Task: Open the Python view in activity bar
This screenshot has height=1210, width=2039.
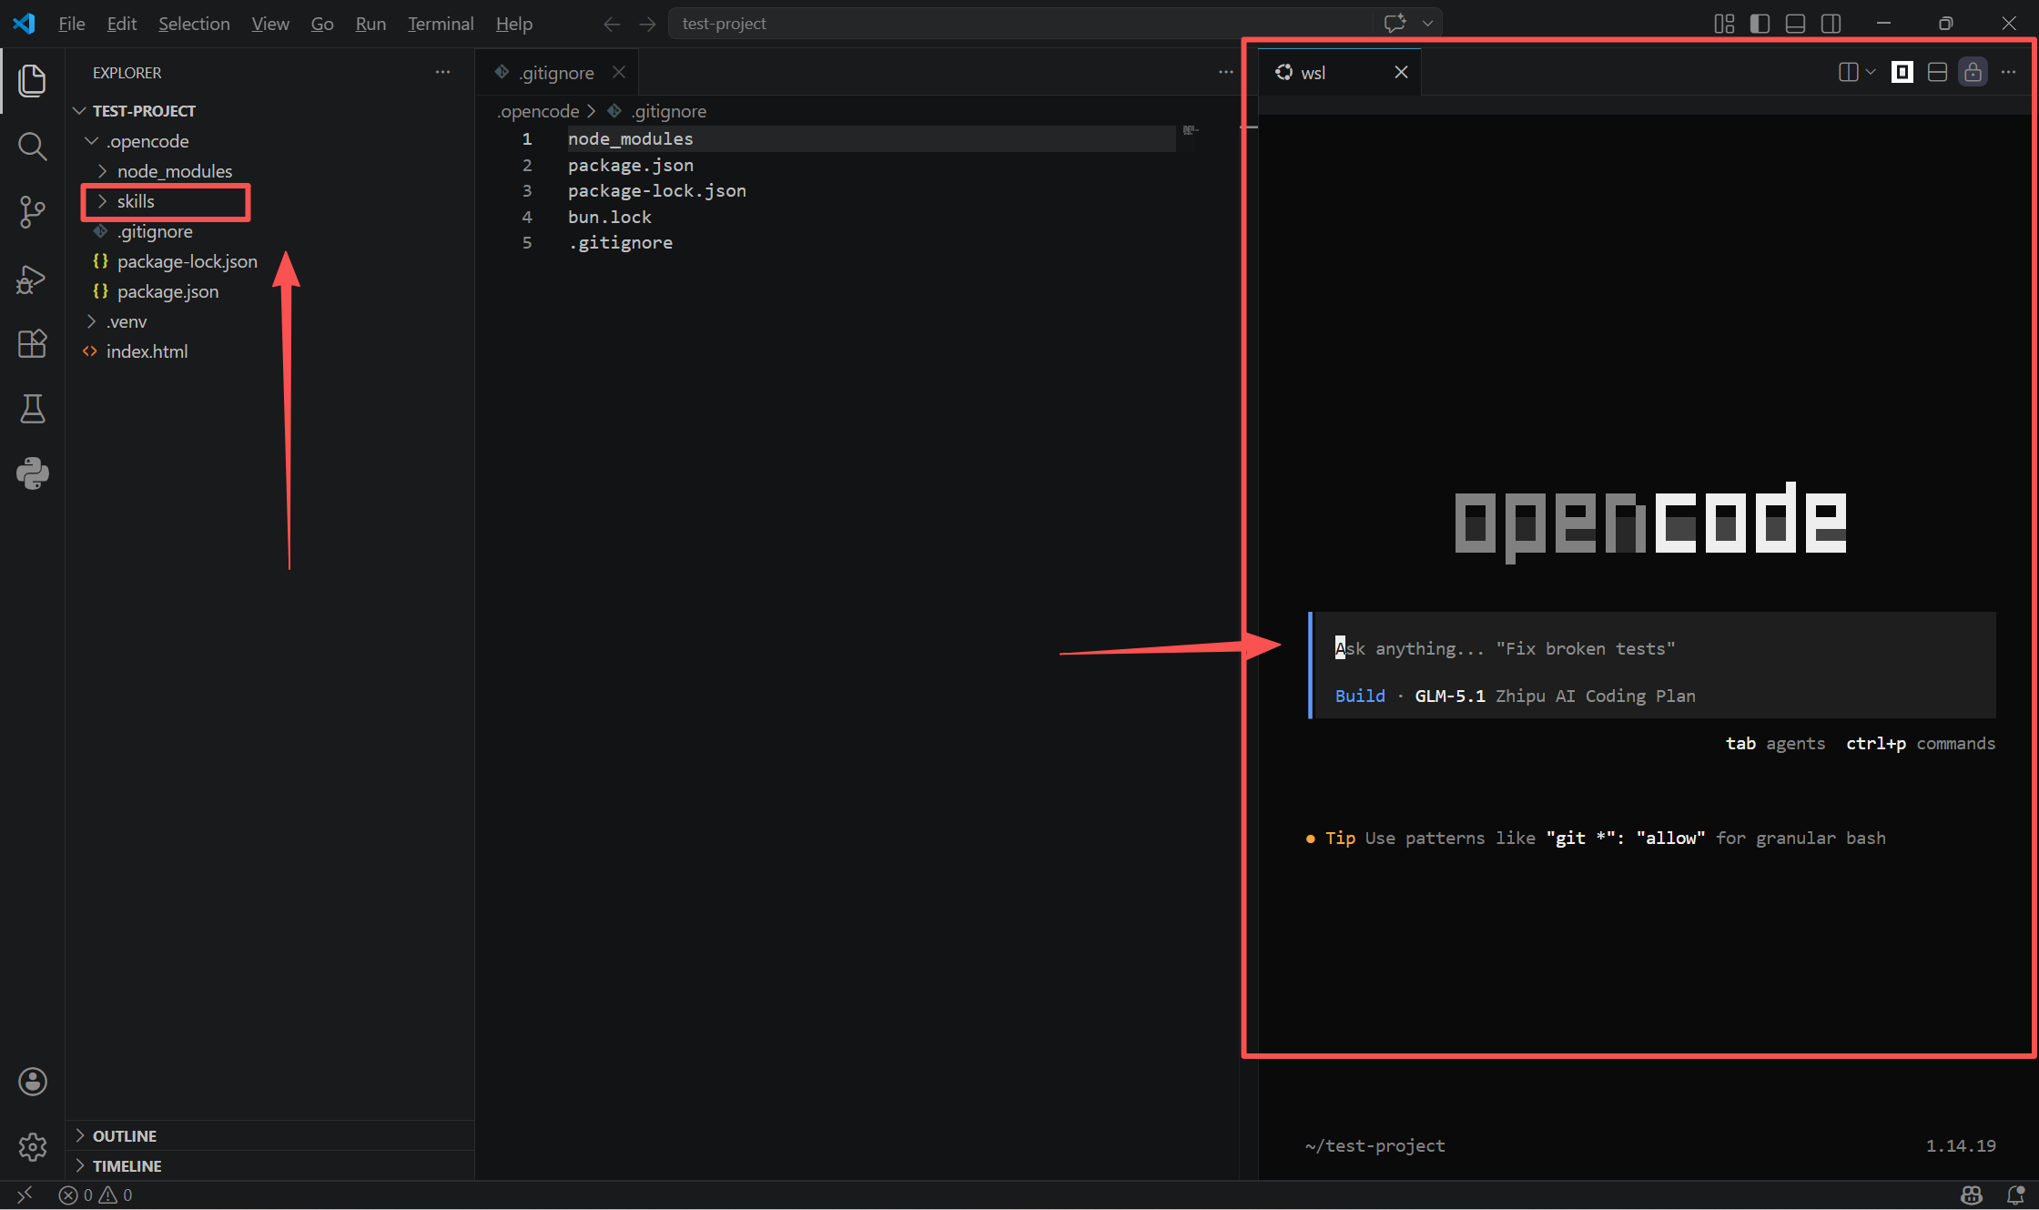Action: coord(32,473)
